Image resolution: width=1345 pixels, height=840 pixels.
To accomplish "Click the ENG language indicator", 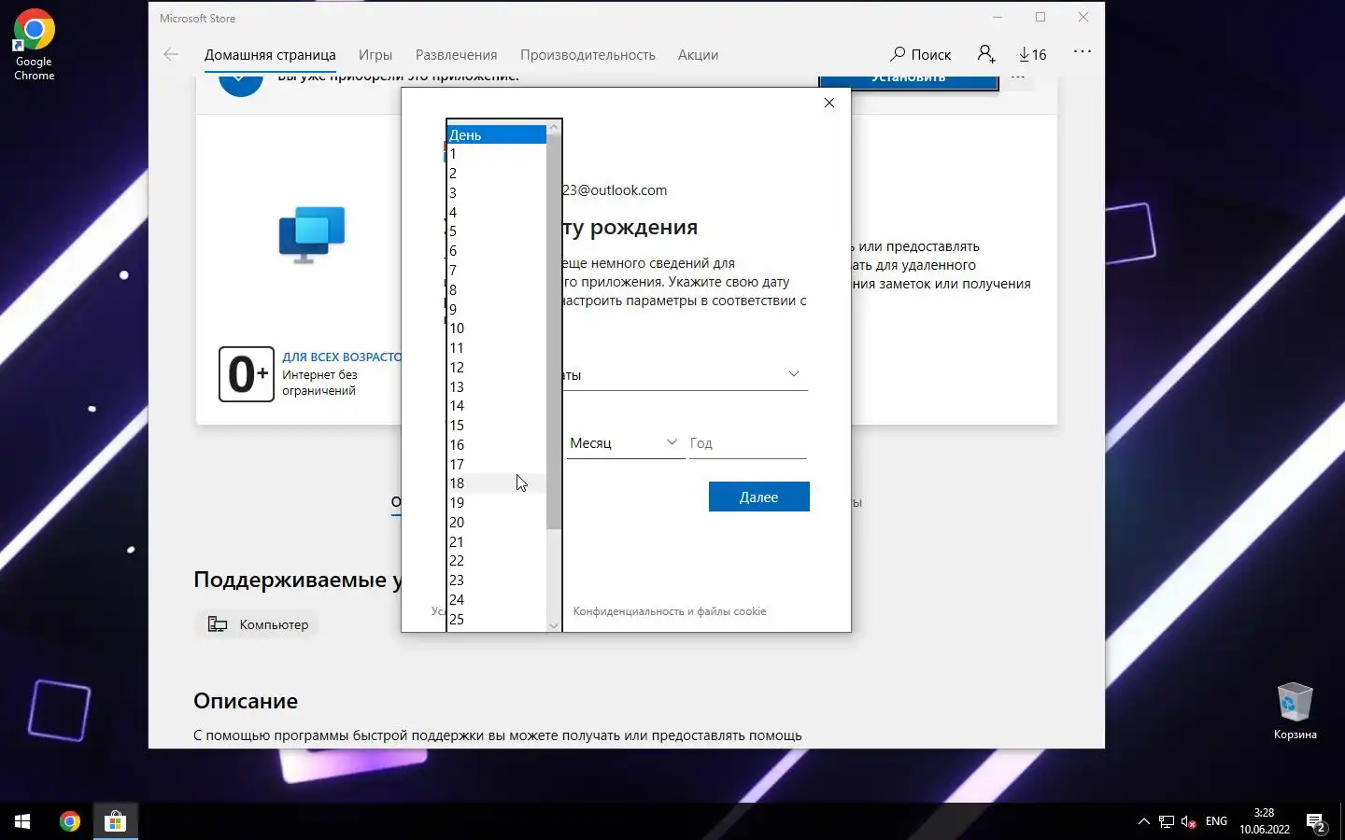I will (x=1216, y=821).
